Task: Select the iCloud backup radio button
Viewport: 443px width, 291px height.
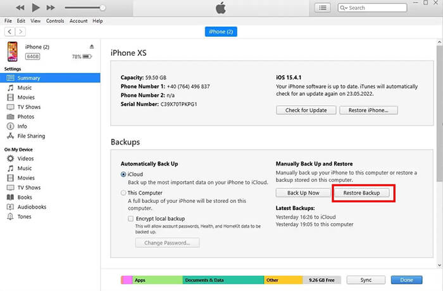Action: pos(123,174)
